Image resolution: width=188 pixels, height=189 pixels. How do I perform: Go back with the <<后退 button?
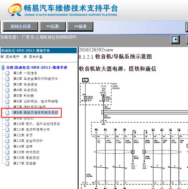tap(53, 27)
